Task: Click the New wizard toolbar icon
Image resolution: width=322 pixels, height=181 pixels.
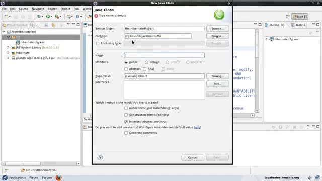Action: pyautogui.click(x=7, y=17)
